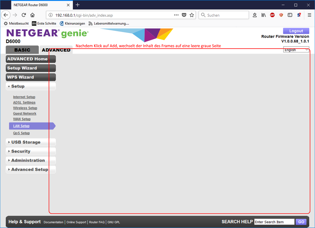Expand the Advanced Setup section
This screenshot has height=228, width=315.
coord(31,170)
